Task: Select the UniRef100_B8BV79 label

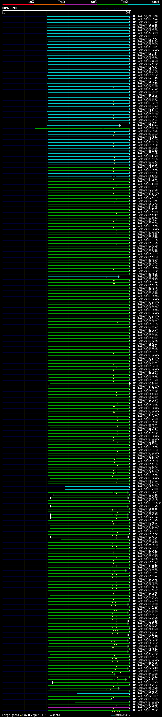Action: (x=145, y=671)
